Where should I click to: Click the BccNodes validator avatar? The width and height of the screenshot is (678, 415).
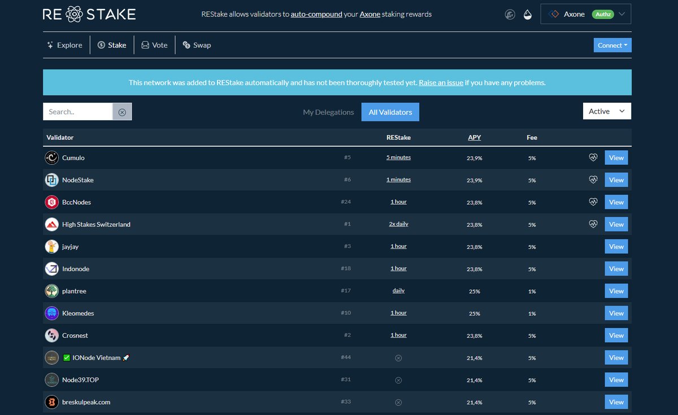(51, 202)
